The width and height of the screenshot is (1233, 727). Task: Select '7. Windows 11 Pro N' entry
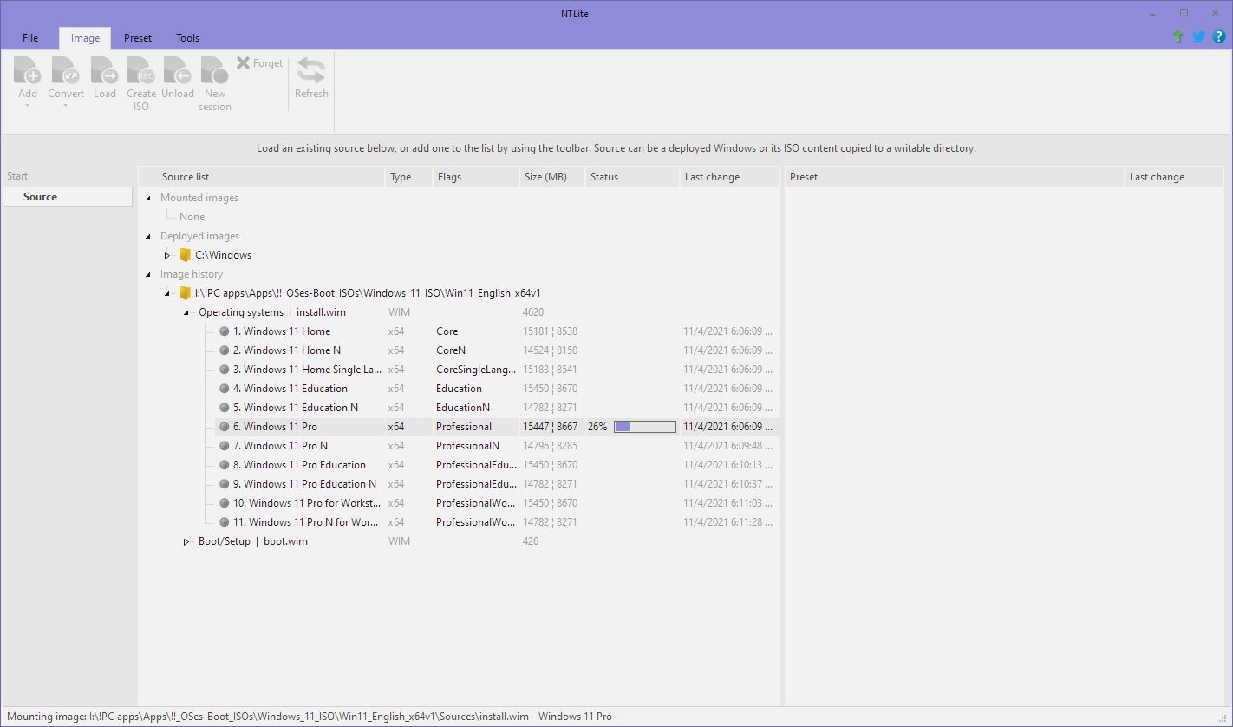[x=280, y=446]
